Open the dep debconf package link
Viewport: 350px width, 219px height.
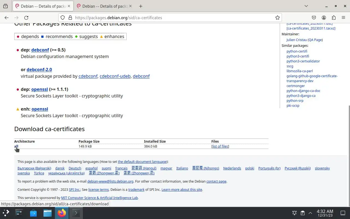(x=40, y=50)
